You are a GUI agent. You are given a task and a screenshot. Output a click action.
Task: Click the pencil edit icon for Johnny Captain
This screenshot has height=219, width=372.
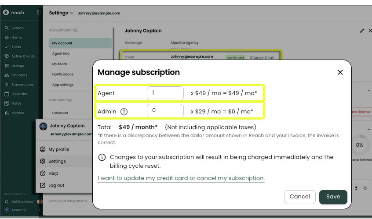(362, 31)
